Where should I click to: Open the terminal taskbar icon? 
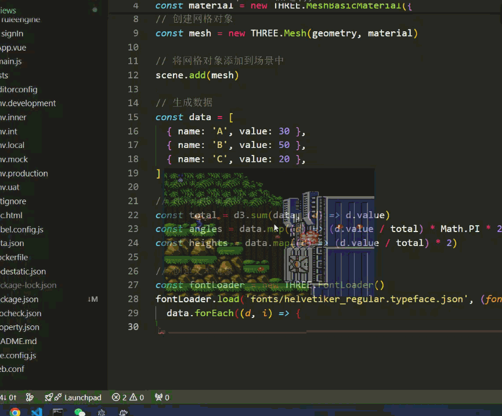pos(58,412)
